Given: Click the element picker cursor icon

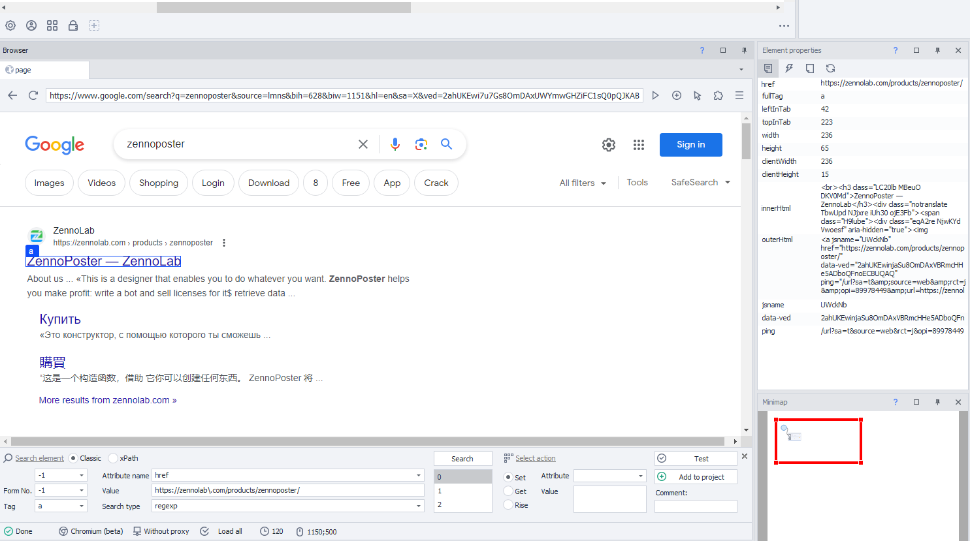Looking at the screenshot, I should pos(698,95).
